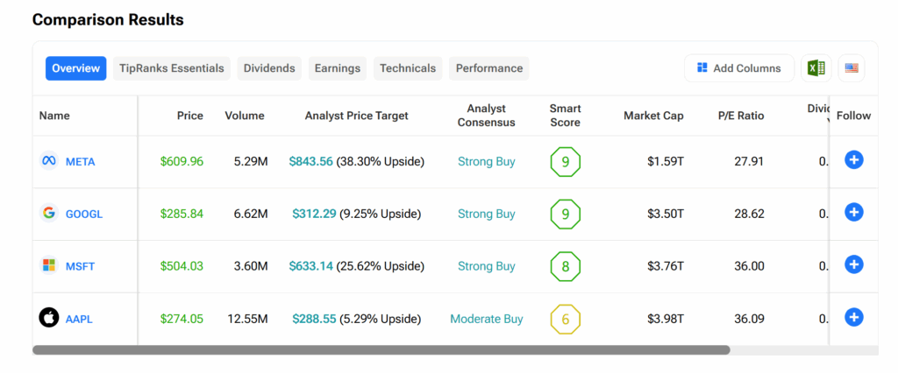The width and height of the screenshot is (898, 373).
Task: Follow META with the plus icon
Action: point(853,159)
